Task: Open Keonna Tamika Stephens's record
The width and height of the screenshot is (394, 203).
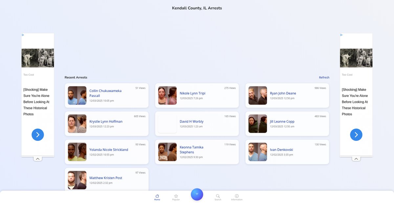Action: click(197, 152)
